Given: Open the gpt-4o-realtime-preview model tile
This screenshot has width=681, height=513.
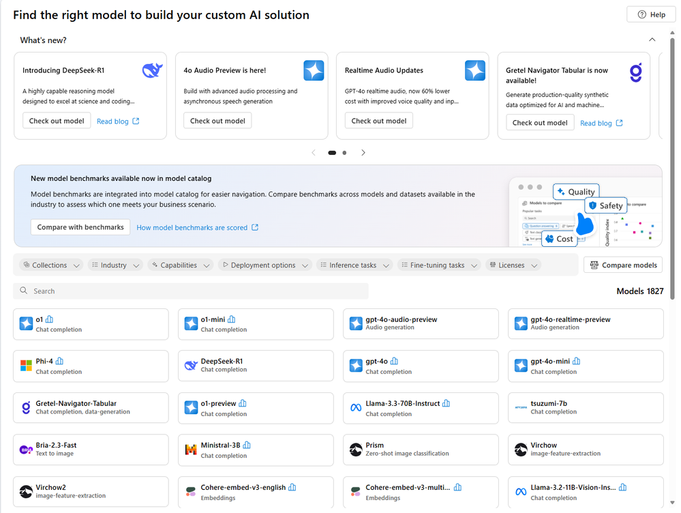Looking at the screenshot, I should 586,324.
